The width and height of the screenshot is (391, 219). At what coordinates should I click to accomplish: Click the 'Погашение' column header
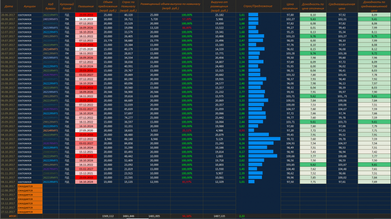[86, 7]
